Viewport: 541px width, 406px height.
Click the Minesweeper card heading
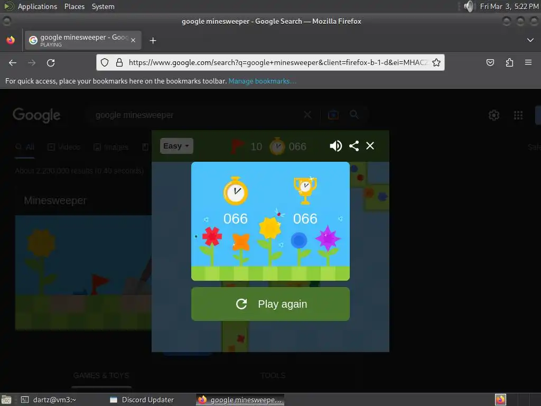point(55,200)
